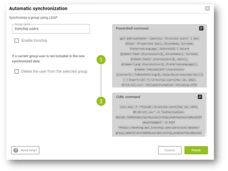
Task: Close the Automatic synchronization dialog
Action: point(207,8)
